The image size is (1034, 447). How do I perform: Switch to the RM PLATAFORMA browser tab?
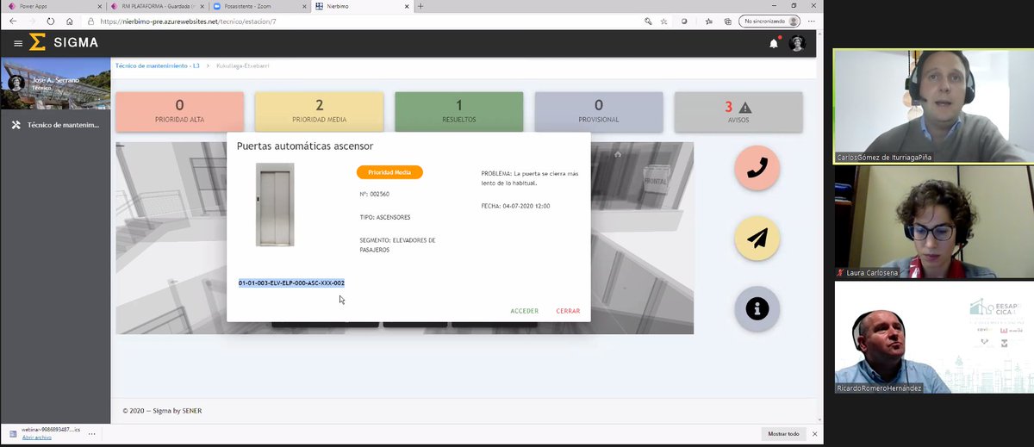[158, 6]
